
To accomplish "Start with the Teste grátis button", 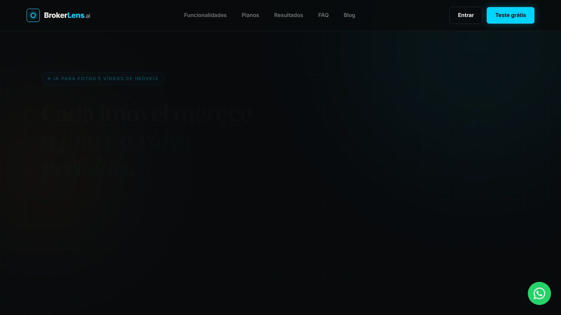I will point(510,15).
